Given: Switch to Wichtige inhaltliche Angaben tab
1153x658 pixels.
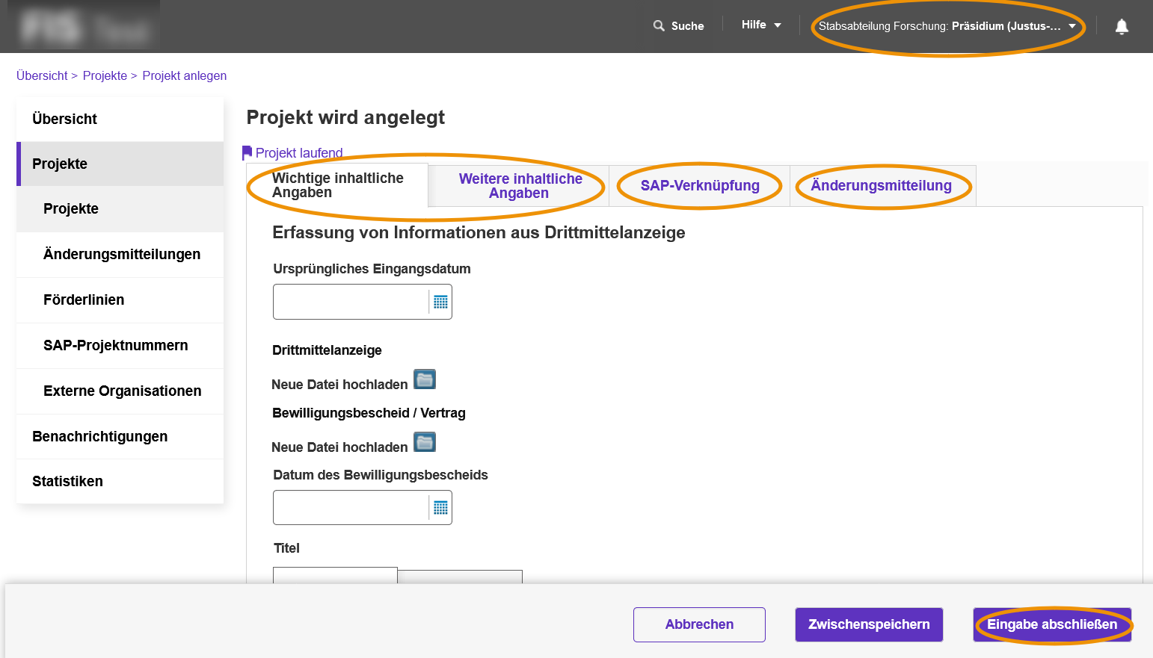Looking at the screenshot, I should (x=337, y=185).
